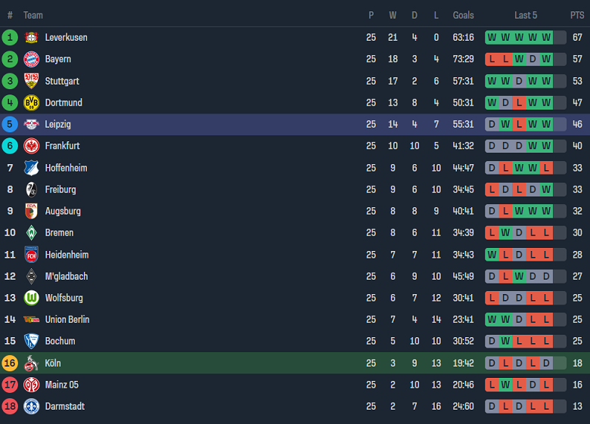Image resolution: width=590 pixels, height=424 pixels.
Task: Select the Köln club crest icon
Action: coord(31,363)
